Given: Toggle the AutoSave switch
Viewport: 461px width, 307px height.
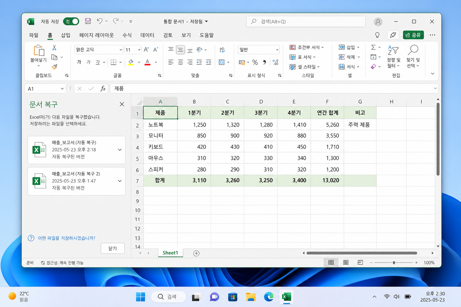Looking at the screenshot, I should 71,21.
